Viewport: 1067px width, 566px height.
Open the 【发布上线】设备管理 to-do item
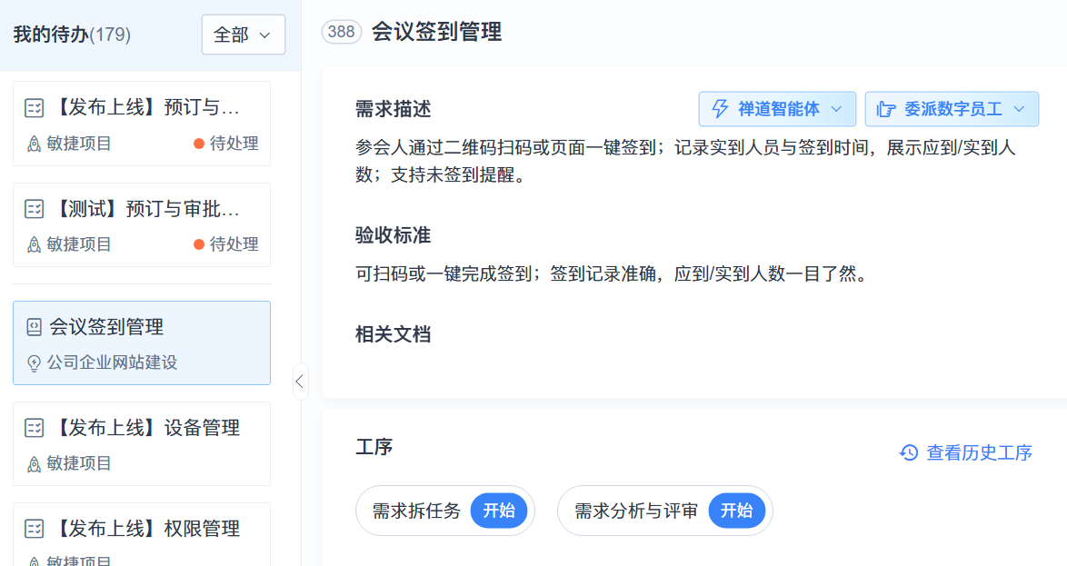[x=142, y=443]
